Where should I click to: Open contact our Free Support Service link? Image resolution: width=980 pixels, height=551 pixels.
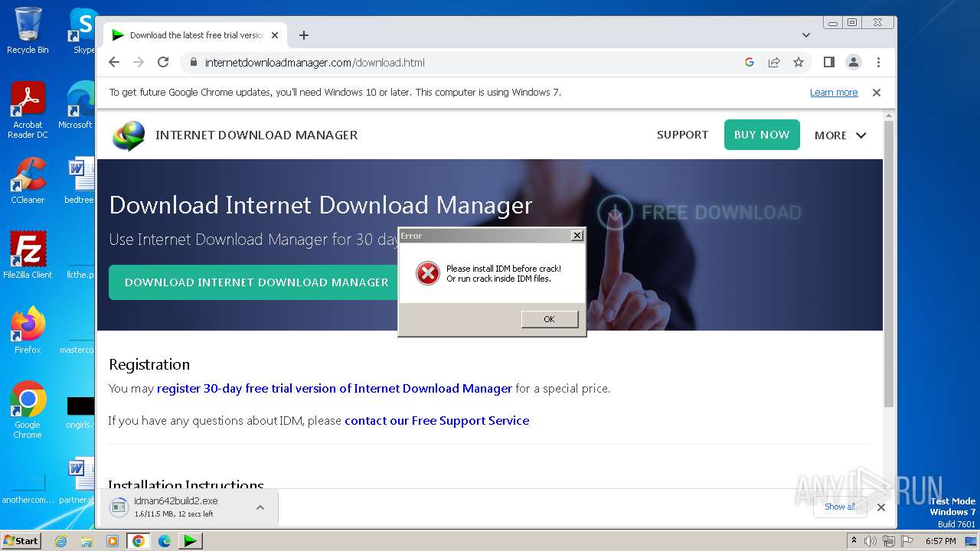pyautogui.click(x=436, y=421)
